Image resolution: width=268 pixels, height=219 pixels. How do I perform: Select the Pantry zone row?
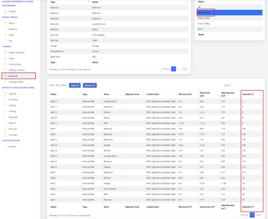(119, 29)
